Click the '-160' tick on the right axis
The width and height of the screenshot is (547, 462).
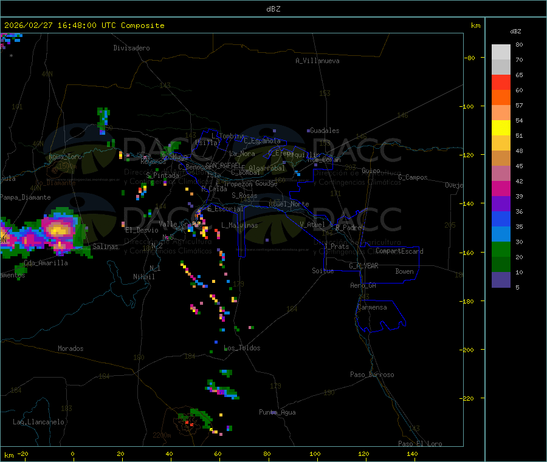(466, 253)
